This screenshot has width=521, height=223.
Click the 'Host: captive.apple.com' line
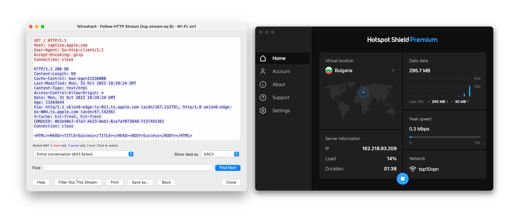61,45
